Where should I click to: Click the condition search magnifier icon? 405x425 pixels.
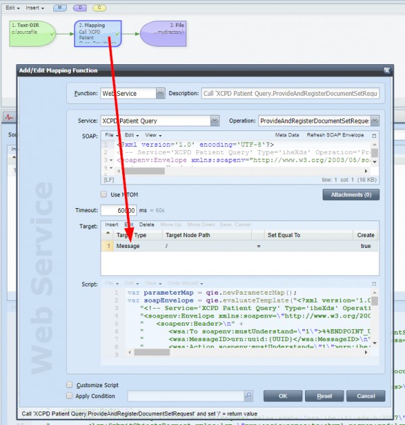tap(248, 395)
